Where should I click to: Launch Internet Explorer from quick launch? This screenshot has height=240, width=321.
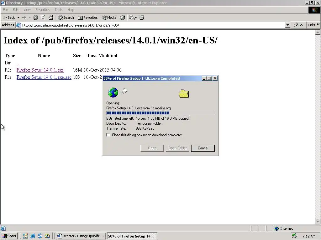(33, 236)
